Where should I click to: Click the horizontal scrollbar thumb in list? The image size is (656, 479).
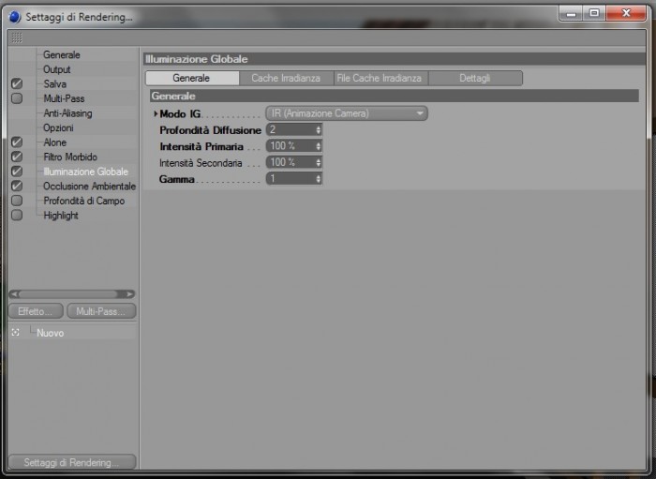pos(69,294)
